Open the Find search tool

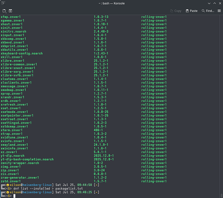coord(208,11)
